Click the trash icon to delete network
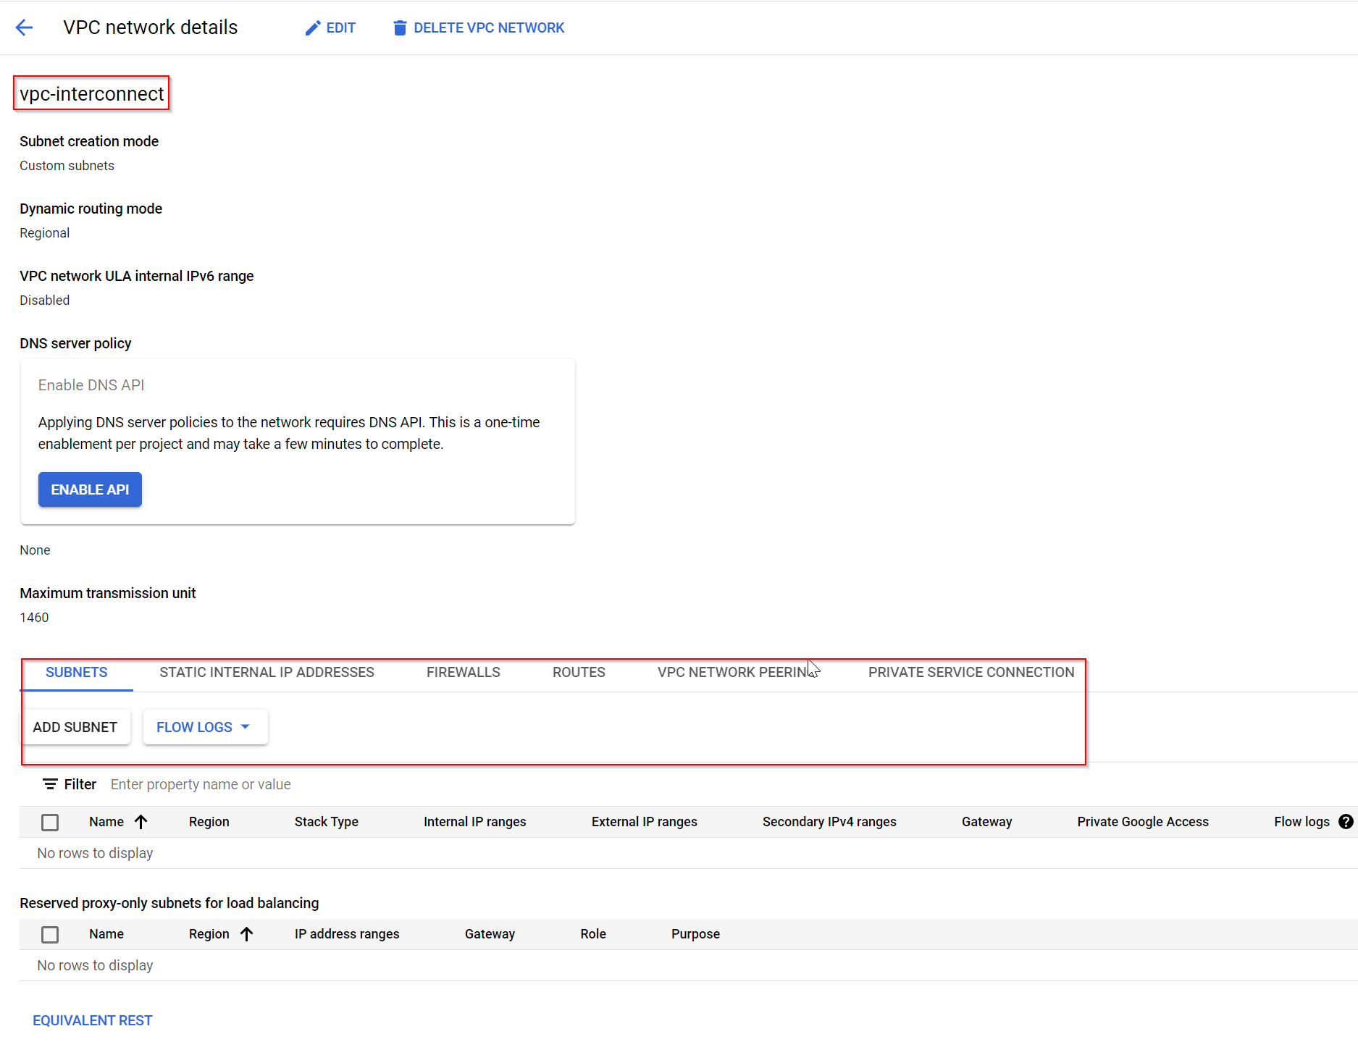The width and height of the screenshot is (1358, 1042). coord(399,27)
